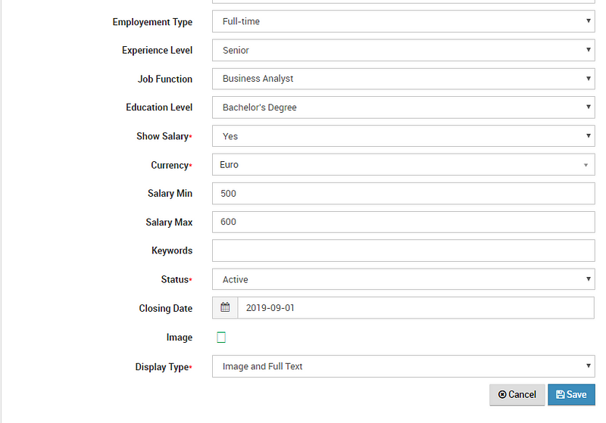Image resolution: width=606 pixels, height=423 pixels.
Task: Click the Salary Min input field
Action: point(404,194)
